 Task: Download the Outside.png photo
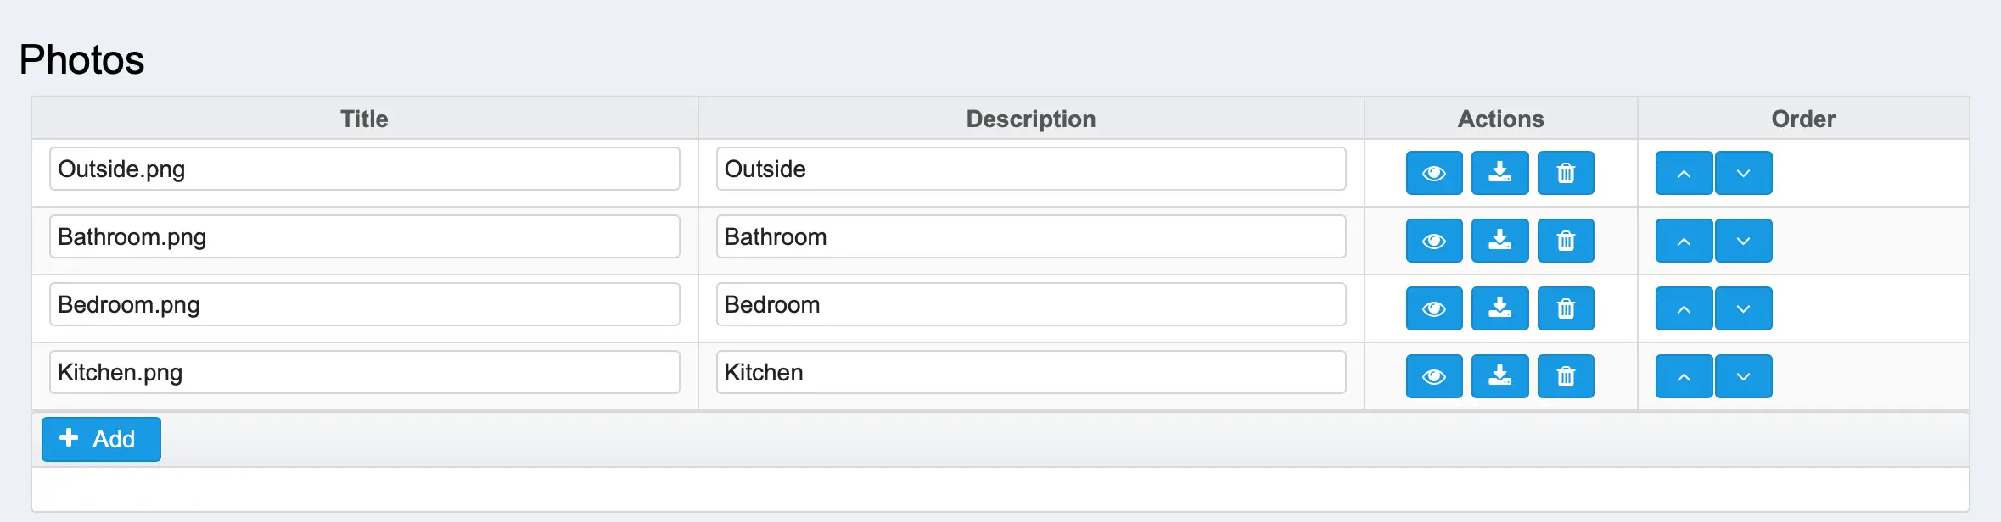1499,173
